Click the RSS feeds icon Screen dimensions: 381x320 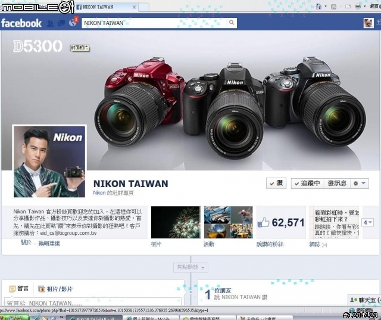[x=333, y=7]
